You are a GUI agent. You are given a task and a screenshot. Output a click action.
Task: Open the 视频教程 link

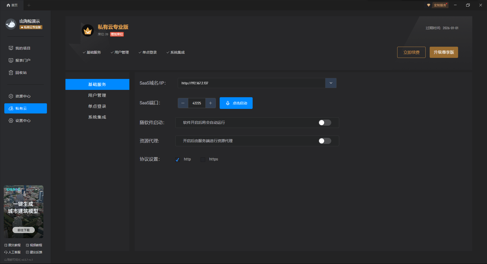pos(34,245)
